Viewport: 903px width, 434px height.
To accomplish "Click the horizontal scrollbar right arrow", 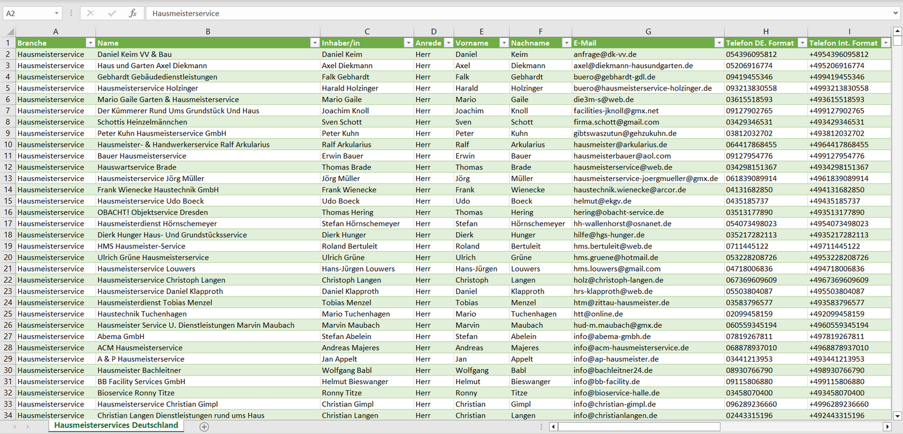I will tap(887, 427).
